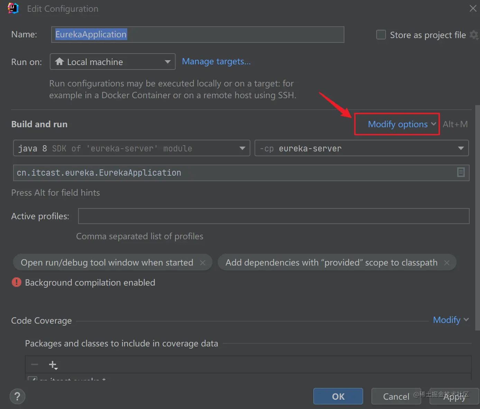The image size is (480, 409).
Task: Open the java 8 SDK module dropdown
Action: pos(131,148)
